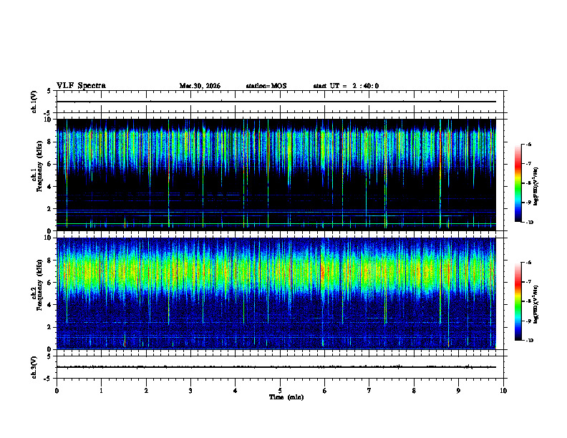
Task: Click the '-6' label on ch.1 colorbar
Action: pos(528,144)
